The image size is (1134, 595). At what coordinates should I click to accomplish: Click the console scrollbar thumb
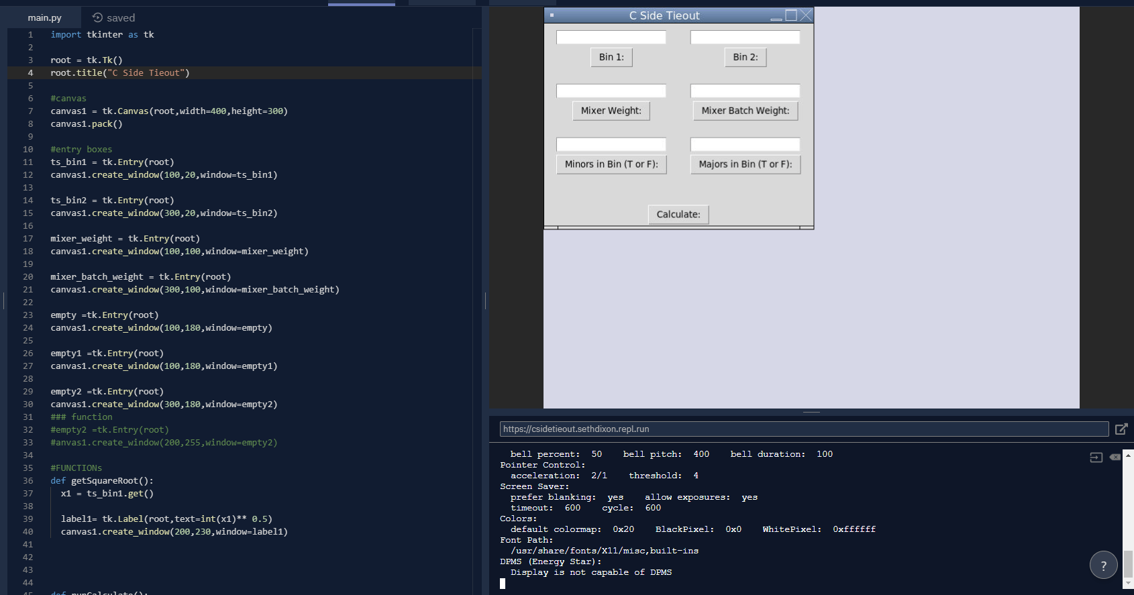click(1128, 563)
